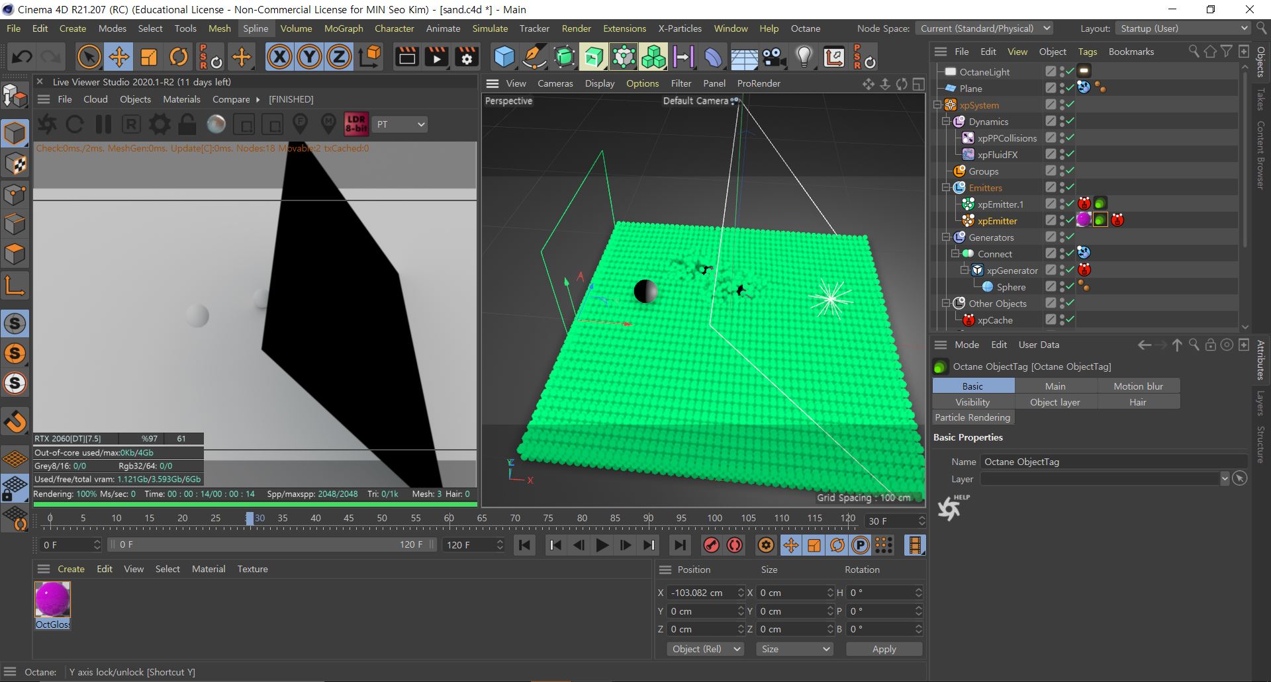This screenshot has width=1271, height=682.
Task: Open PT kernel dropdown in Live Viewer
Action: [400, 124]
